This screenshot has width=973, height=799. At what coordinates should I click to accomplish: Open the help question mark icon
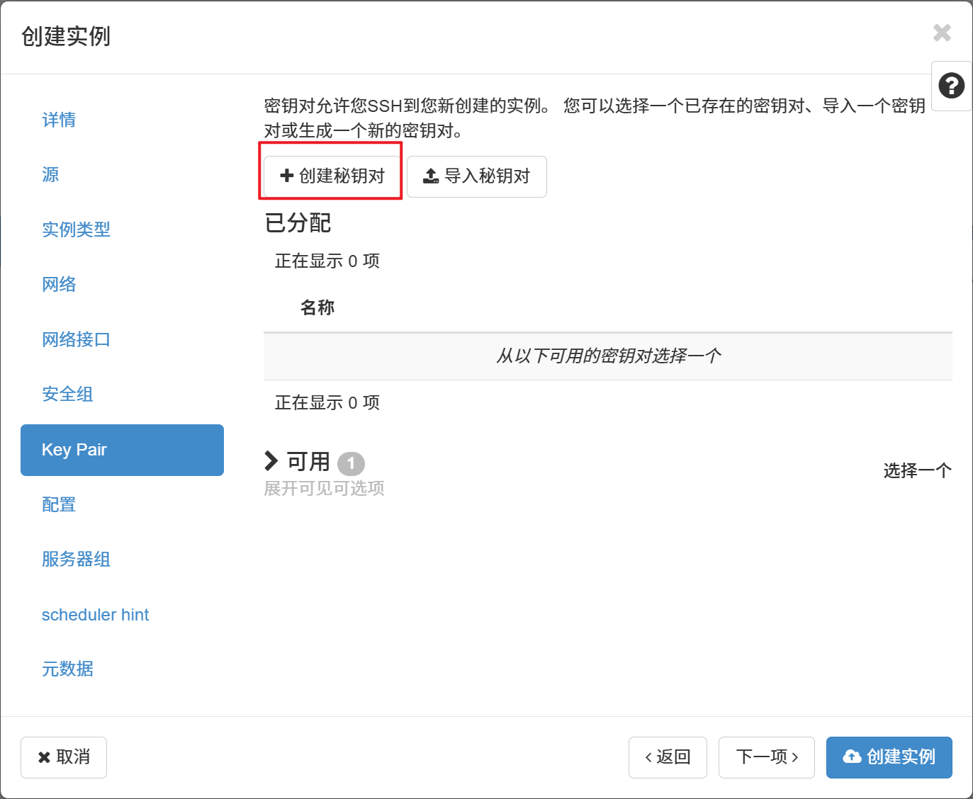tap(952, 86)
